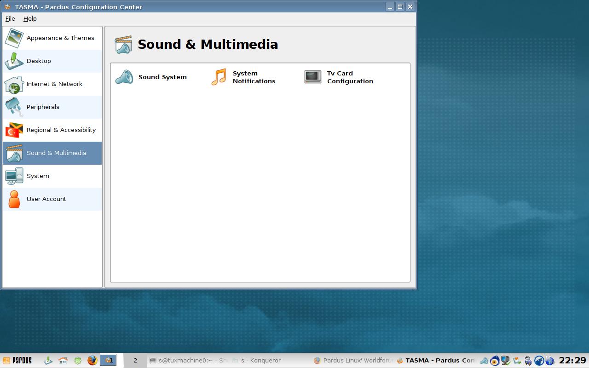Screen dimensions: 589x368
Task: Open the network monitor tray icon
Action: [506, 361]
